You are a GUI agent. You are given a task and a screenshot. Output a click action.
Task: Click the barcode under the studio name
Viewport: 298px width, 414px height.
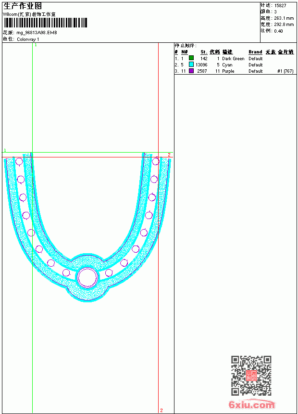(x=45, y=23)
